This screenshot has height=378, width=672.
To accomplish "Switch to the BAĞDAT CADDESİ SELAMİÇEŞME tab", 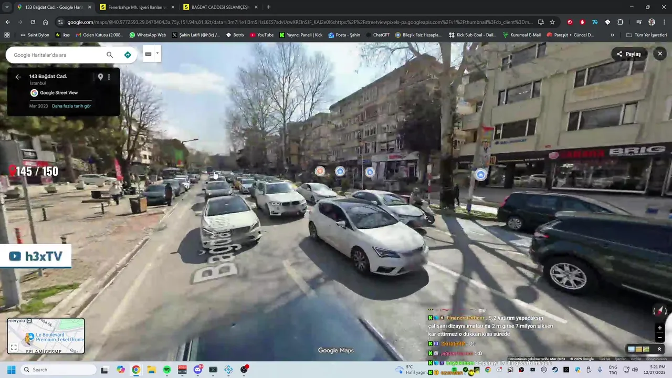I will coord(220,7).
